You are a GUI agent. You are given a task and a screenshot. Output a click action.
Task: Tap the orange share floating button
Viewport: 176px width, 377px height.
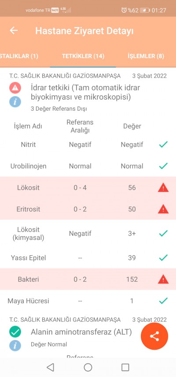coord(154,336)
